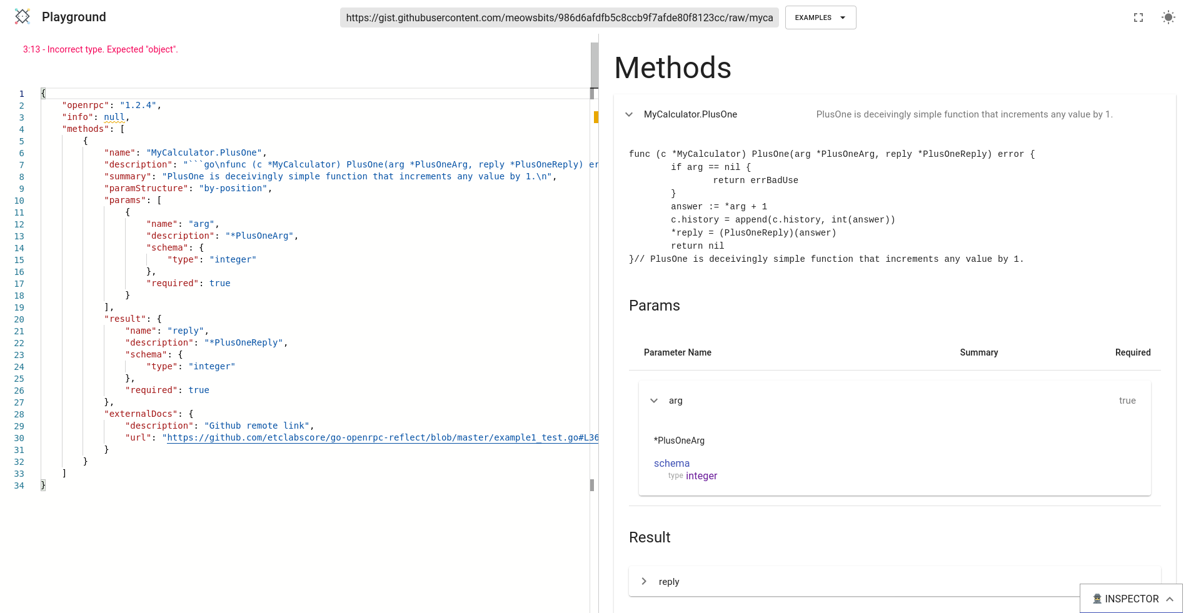Click the 'null' value on line 3
This screenshot has height=613, width=1186.
point(114,117)
